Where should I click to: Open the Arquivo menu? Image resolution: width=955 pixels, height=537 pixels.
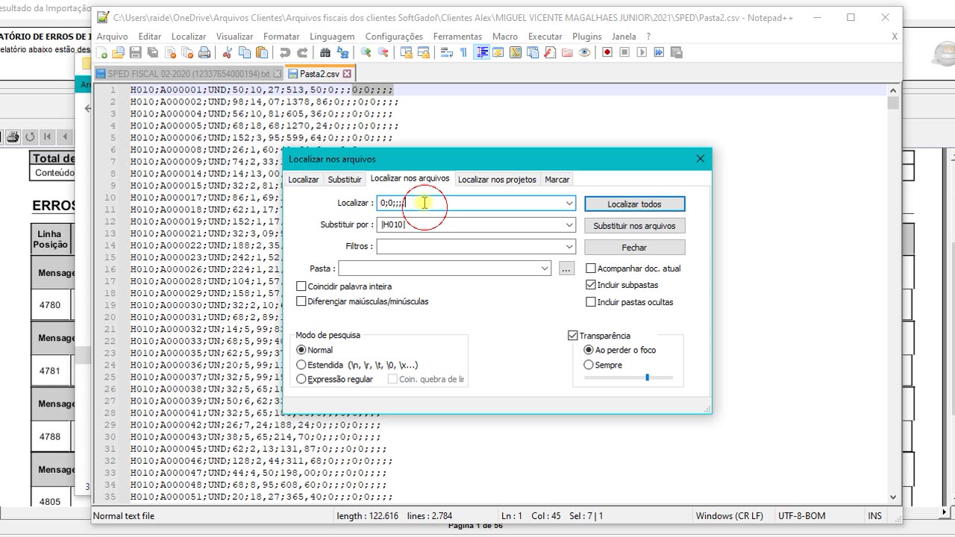(113, 36)
